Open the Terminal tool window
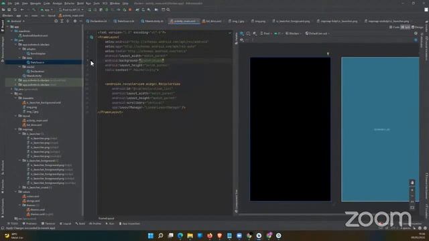429x241 pixels. (48, 224)
